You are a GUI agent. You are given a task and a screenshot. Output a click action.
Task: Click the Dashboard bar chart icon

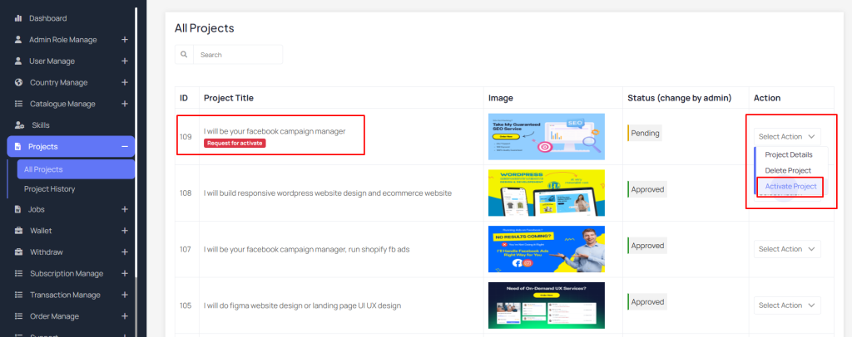(x=18, y=18)
